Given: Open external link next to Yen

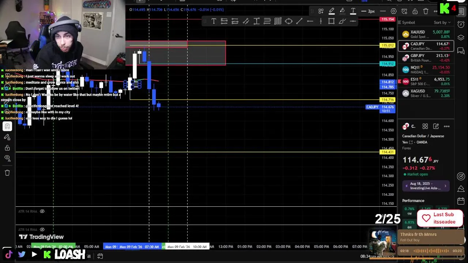Looking at the screenshot, I should (411, 142).
